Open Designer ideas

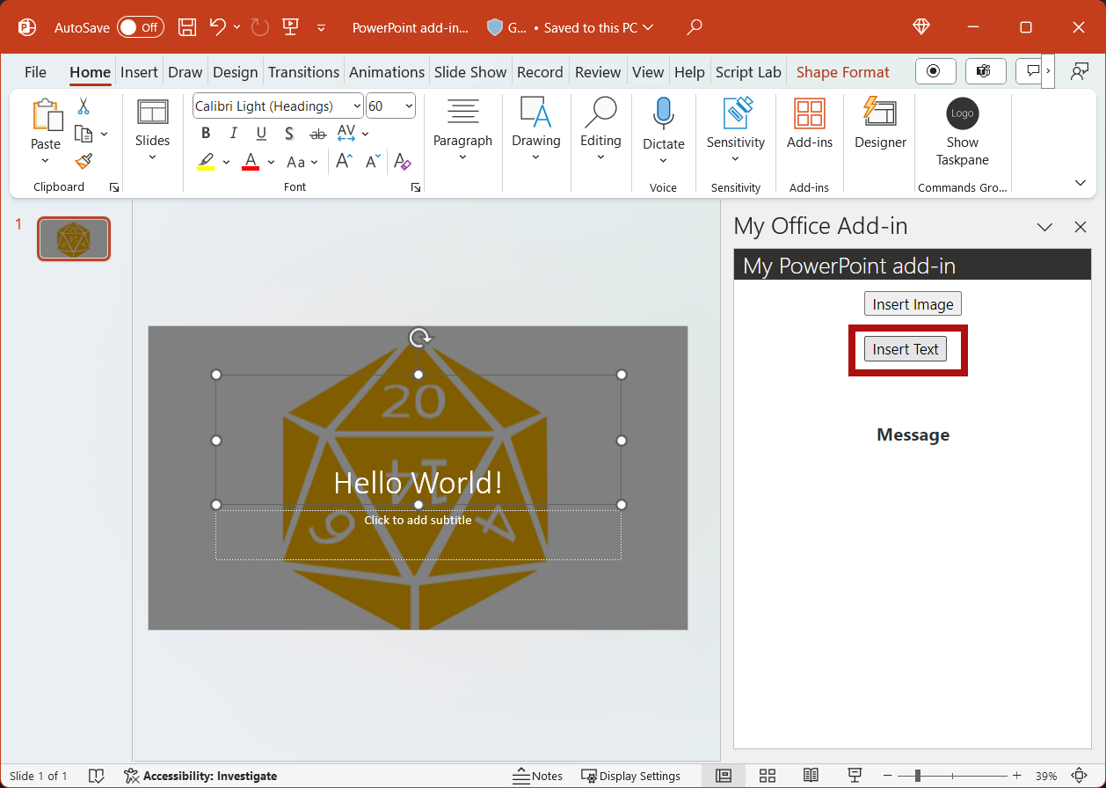pos(880,124)
